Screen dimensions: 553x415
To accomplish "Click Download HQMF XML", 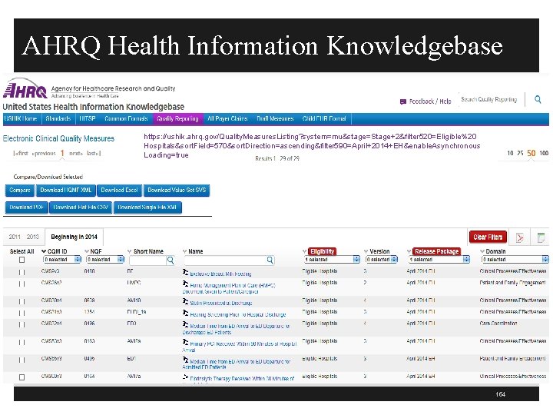I will click(x=66, y=191).
